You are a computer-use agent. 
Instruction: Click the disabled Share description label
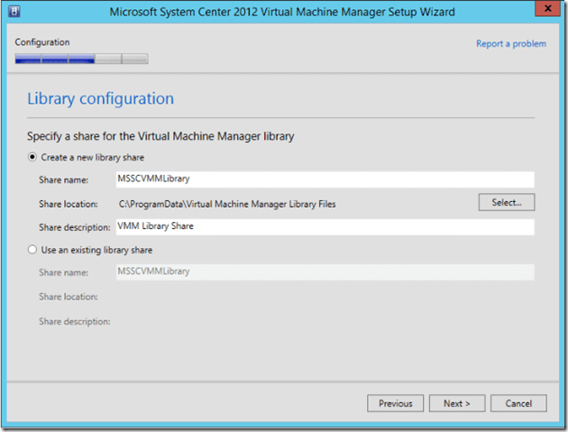click(x=74, y=321)
